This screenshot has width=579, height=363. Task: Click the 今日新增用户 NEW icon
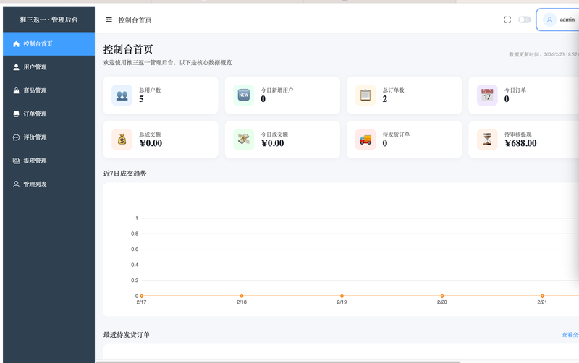244,95
